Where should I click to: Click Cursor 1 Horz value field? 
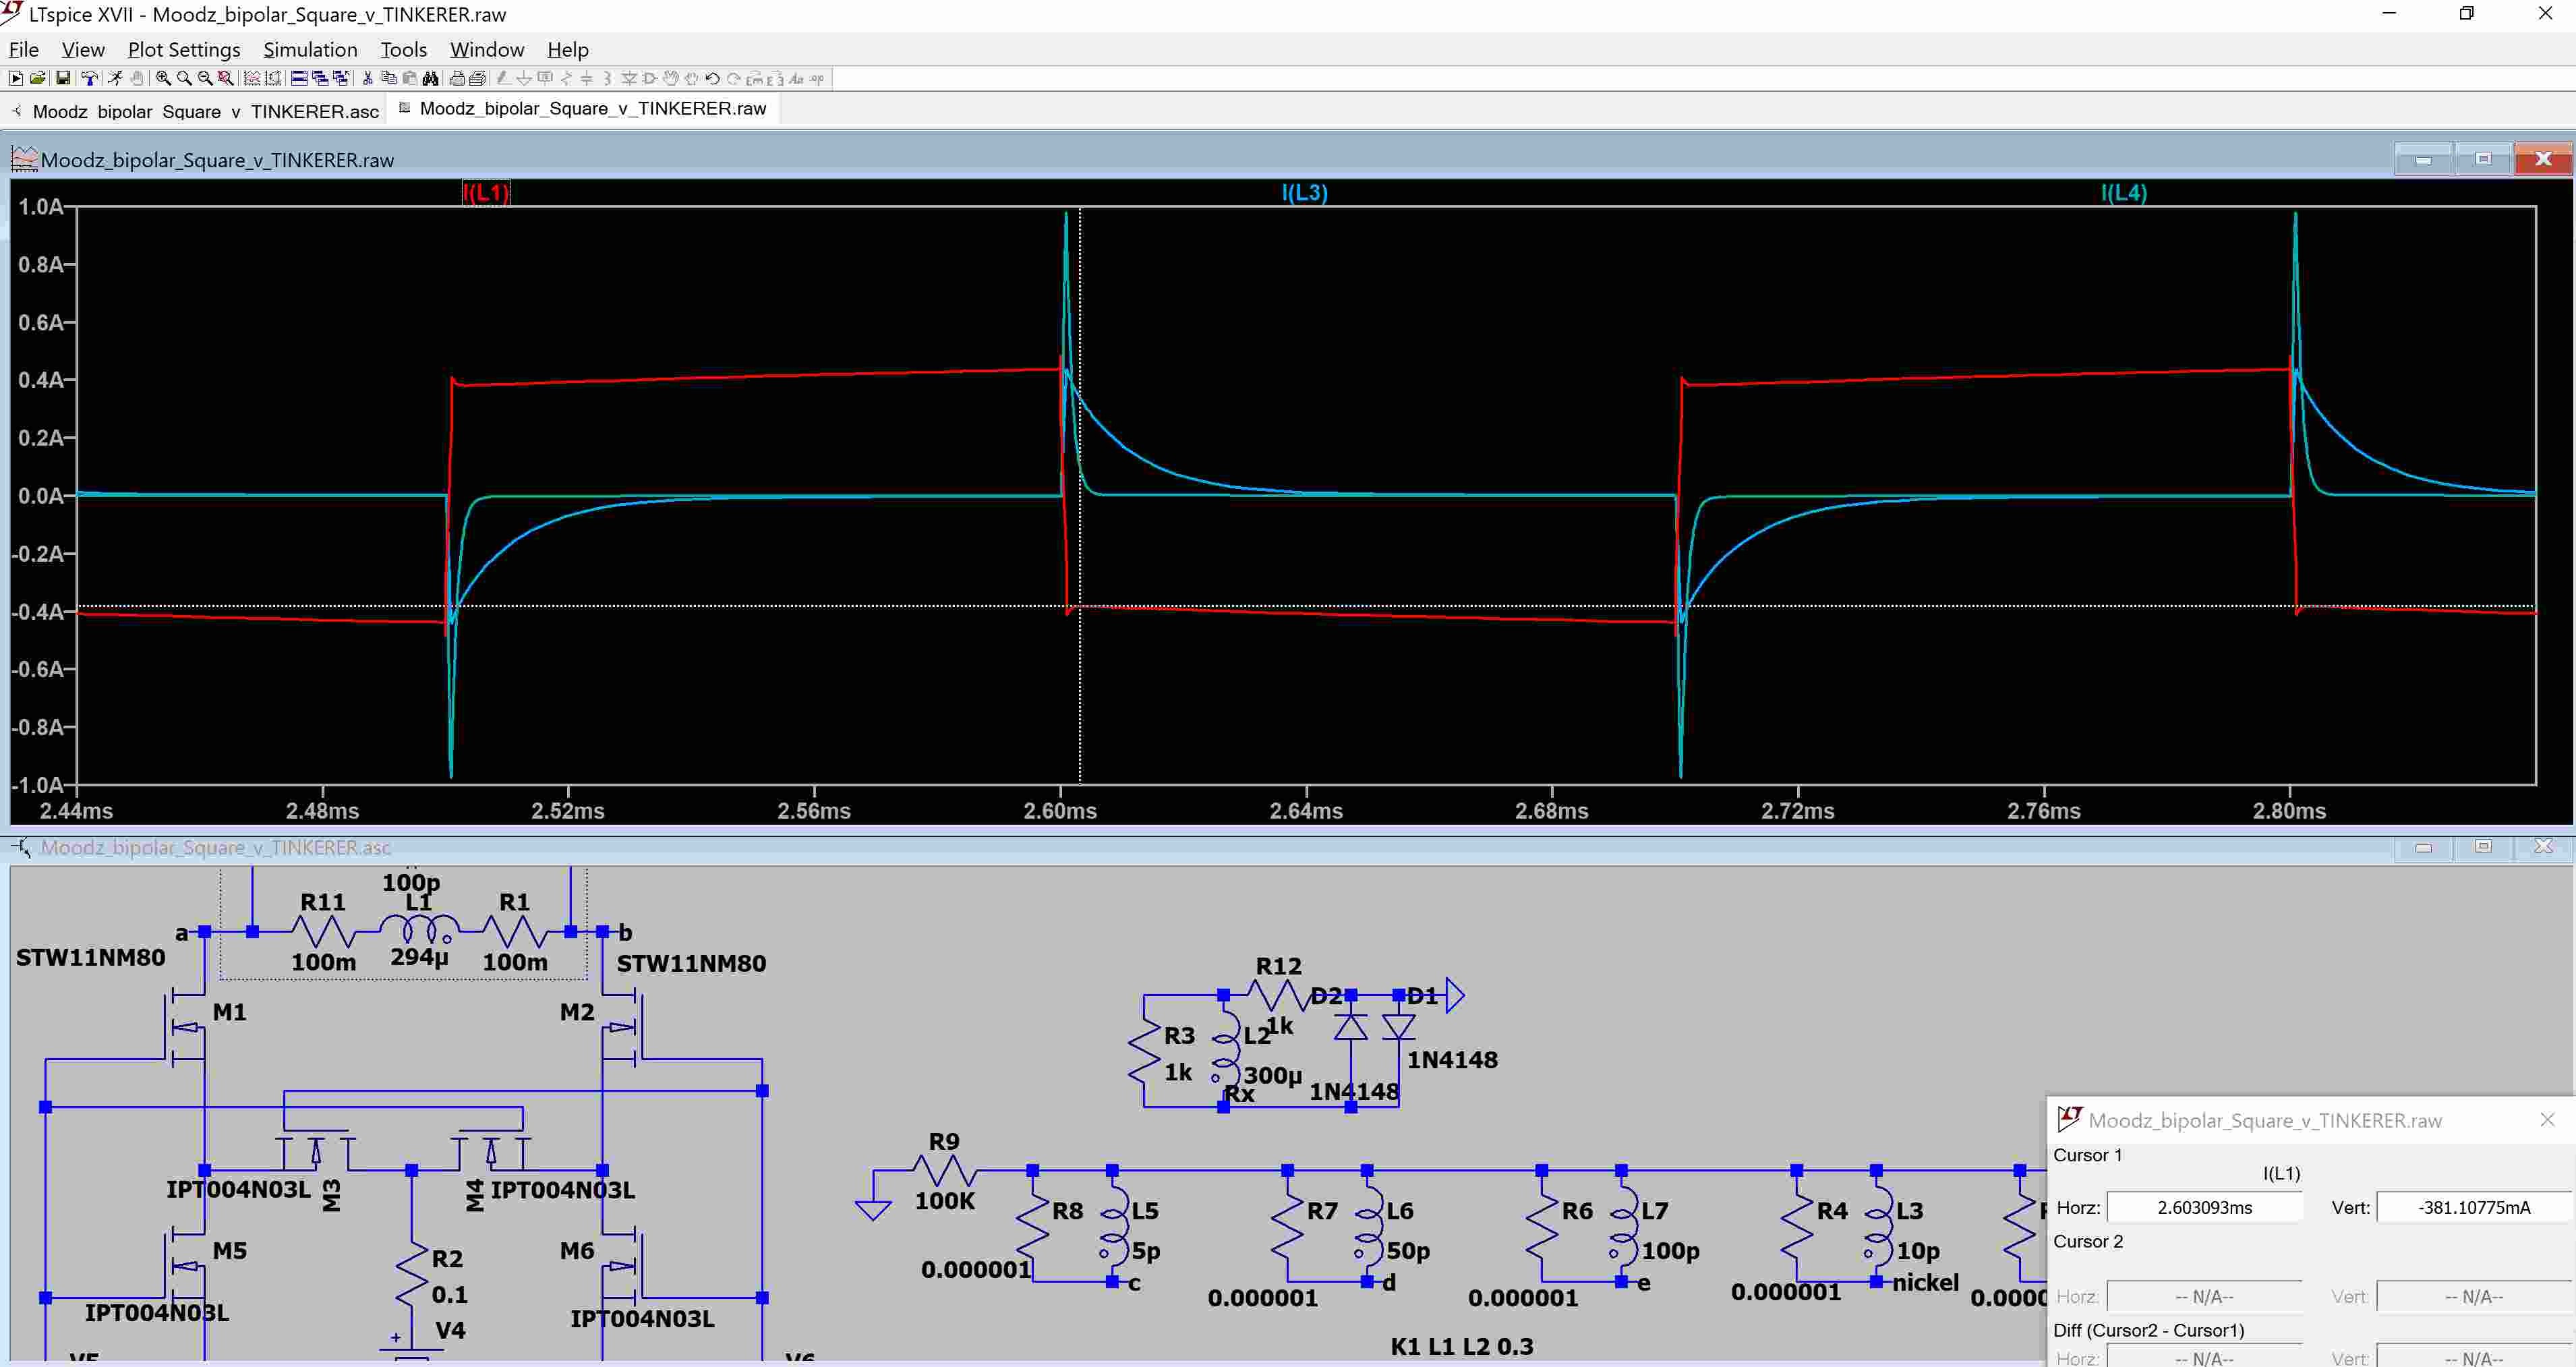2204,1207
